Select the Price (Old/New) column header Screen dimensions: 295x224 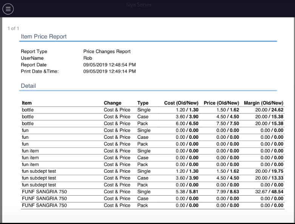[x=221, y=103]
